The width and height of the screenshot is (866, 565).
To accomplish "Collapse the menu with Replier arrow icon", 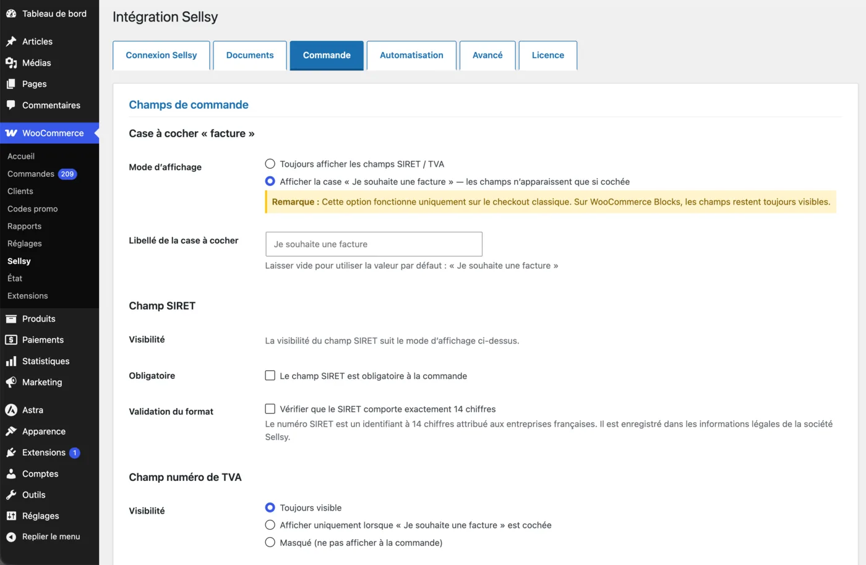I will click(x=11, y=537).
